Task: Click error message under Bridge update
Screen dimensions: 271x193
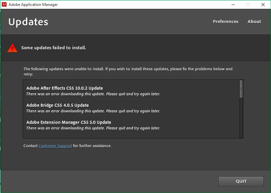Action: point(93,111)
